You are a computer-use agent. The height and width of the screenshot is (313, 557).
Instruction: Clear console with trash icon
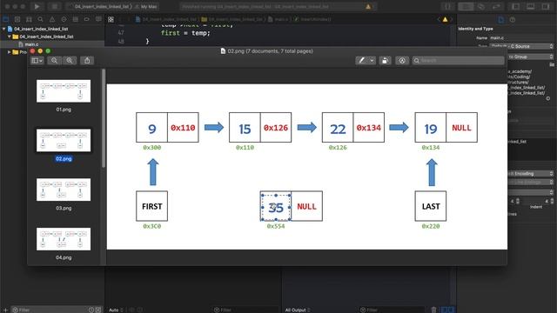tap(433, 310)
